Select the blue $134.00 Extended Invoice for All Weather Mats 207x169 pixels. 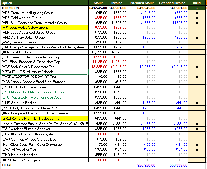coord(172,149)
